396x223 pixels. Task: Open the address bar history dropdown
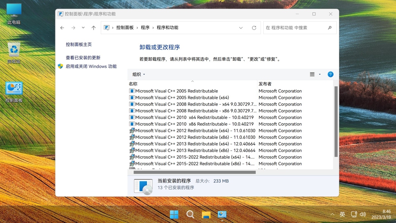(241, 28)
